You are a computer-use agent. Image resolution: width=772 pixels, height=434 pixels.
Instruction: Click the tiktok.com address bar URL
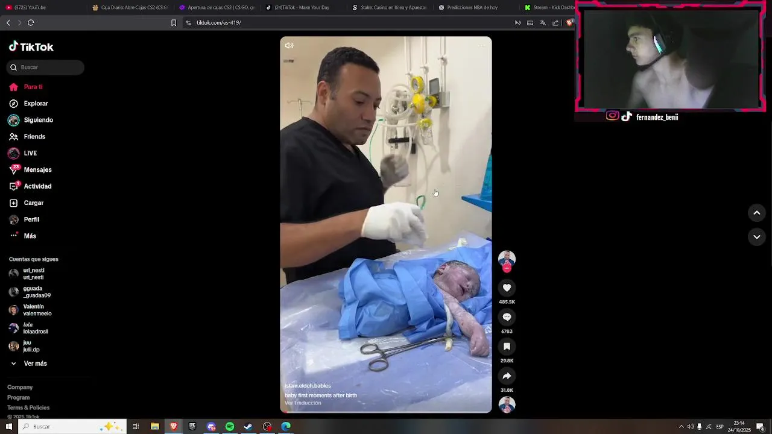[x=219, y=22]
